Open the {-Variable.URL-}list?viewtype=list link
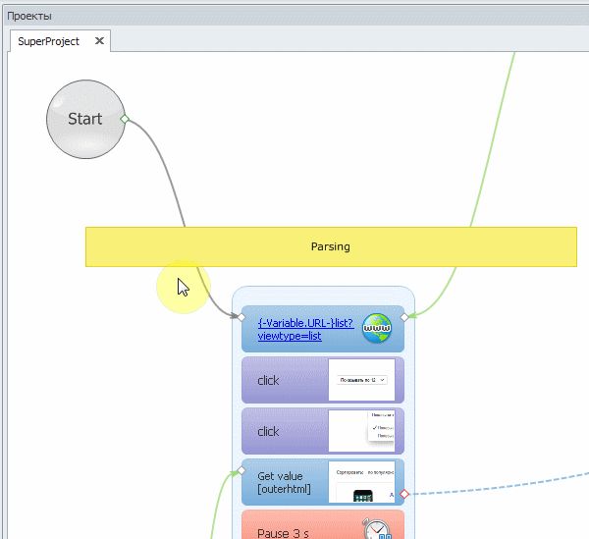 (x=305, y=329)
